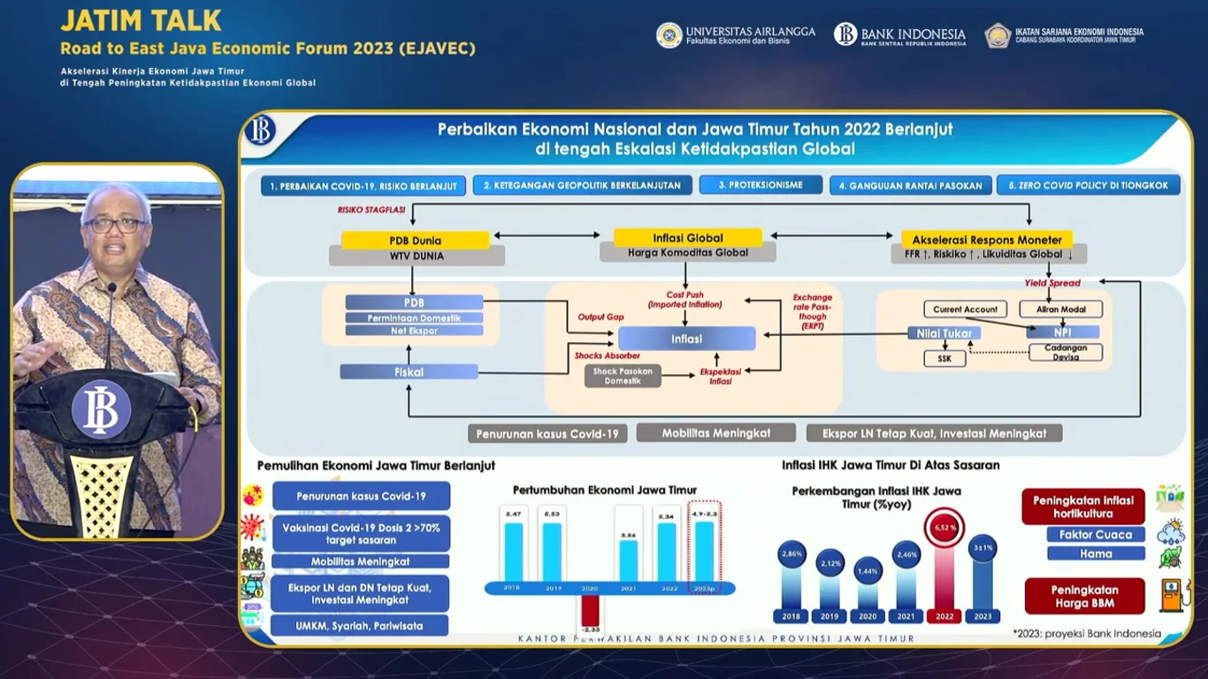Click the rain cloud weather icon
Viewport: 1208px width, 679px height.
coord(1171,532)
